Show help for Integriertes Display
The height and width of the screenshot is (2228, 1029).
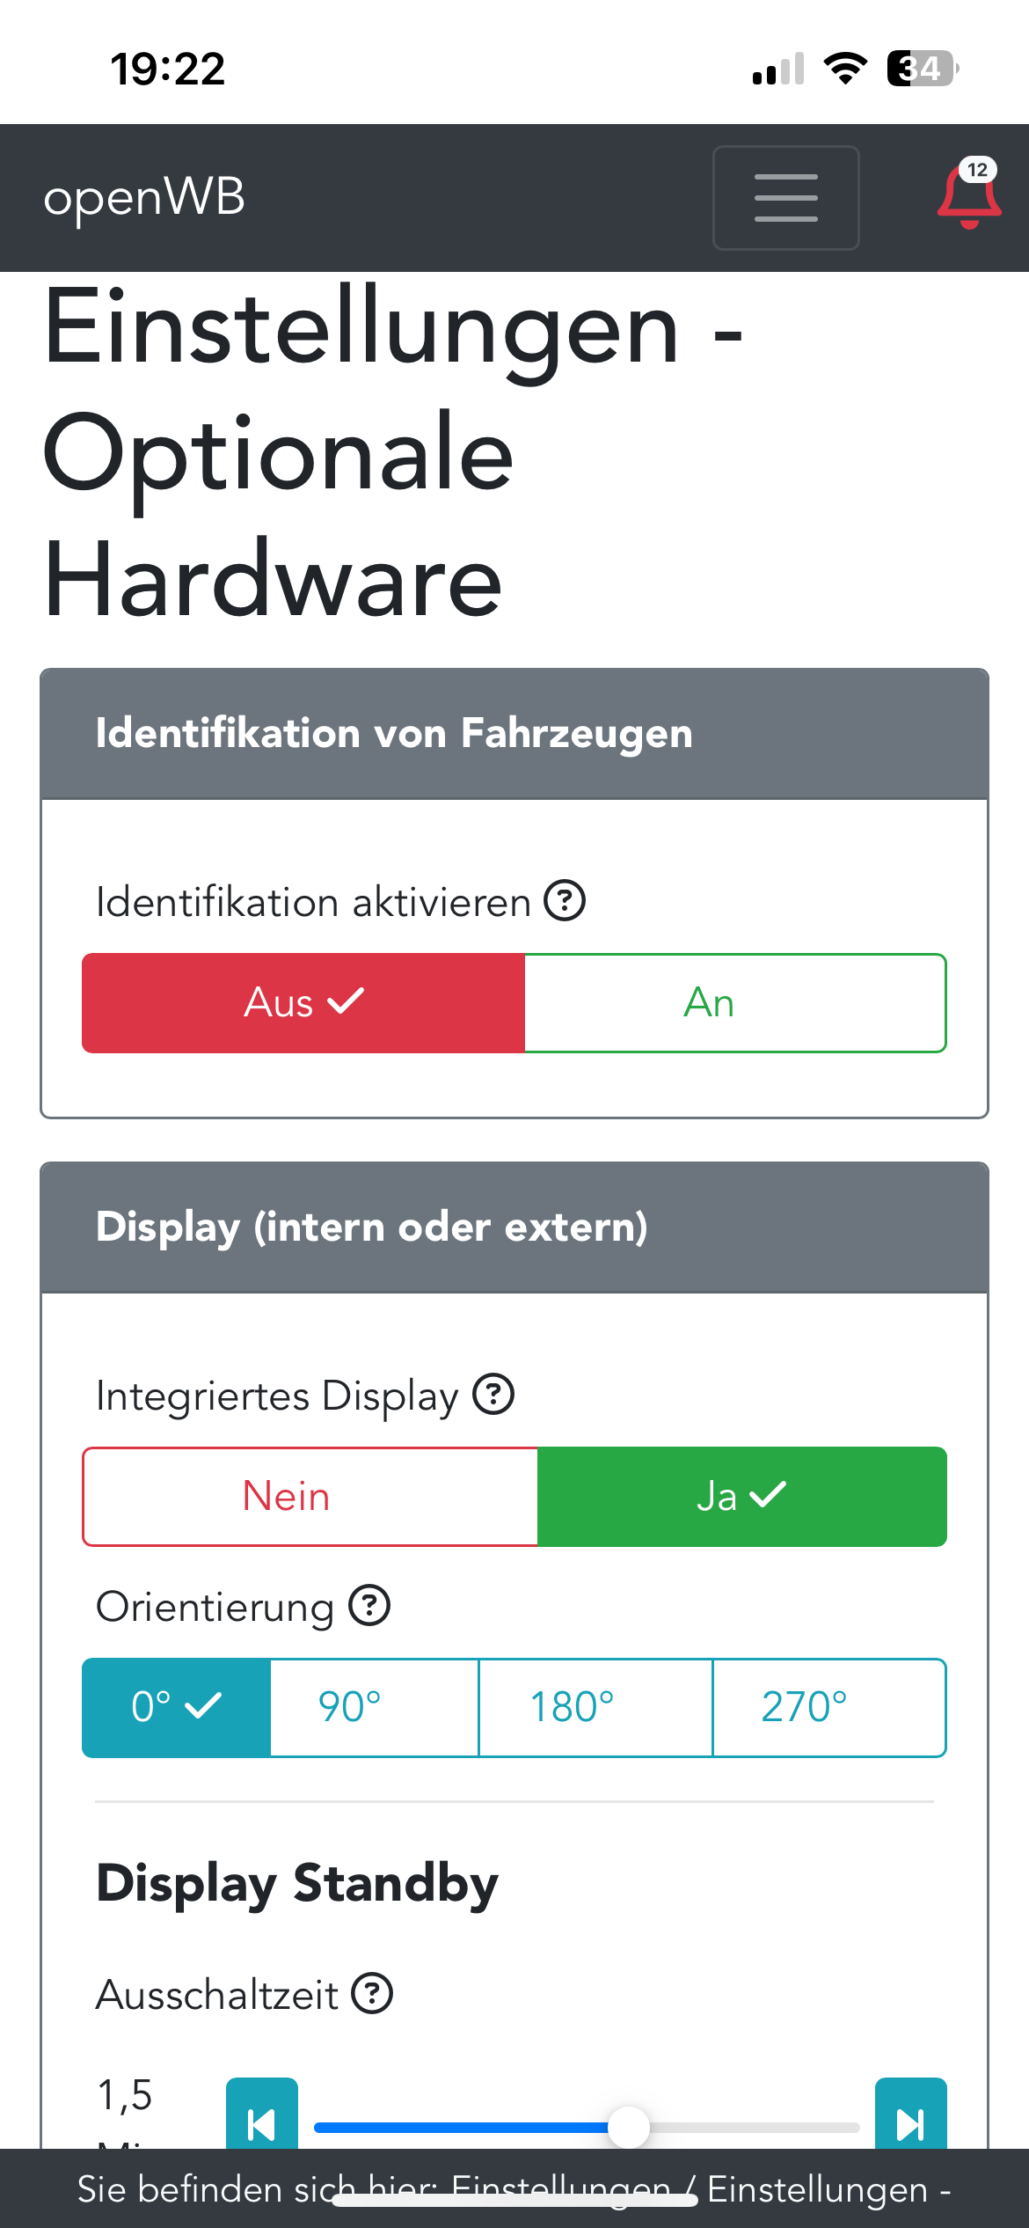[493, 1395]
